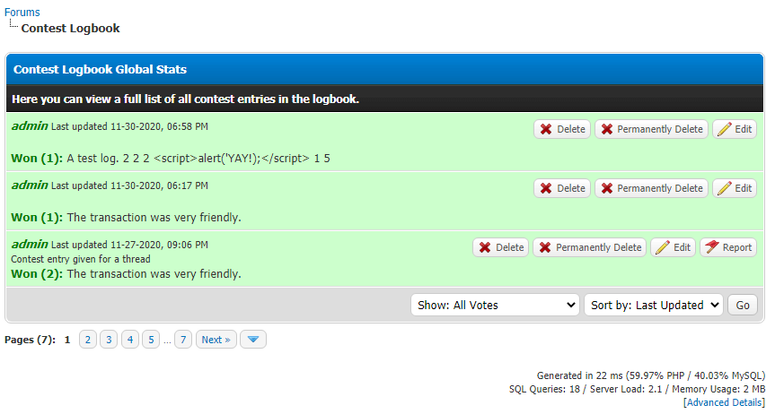The image size is (775, 414).
Task: Open the Forums breadcrumb link
Action: [22, 13]
